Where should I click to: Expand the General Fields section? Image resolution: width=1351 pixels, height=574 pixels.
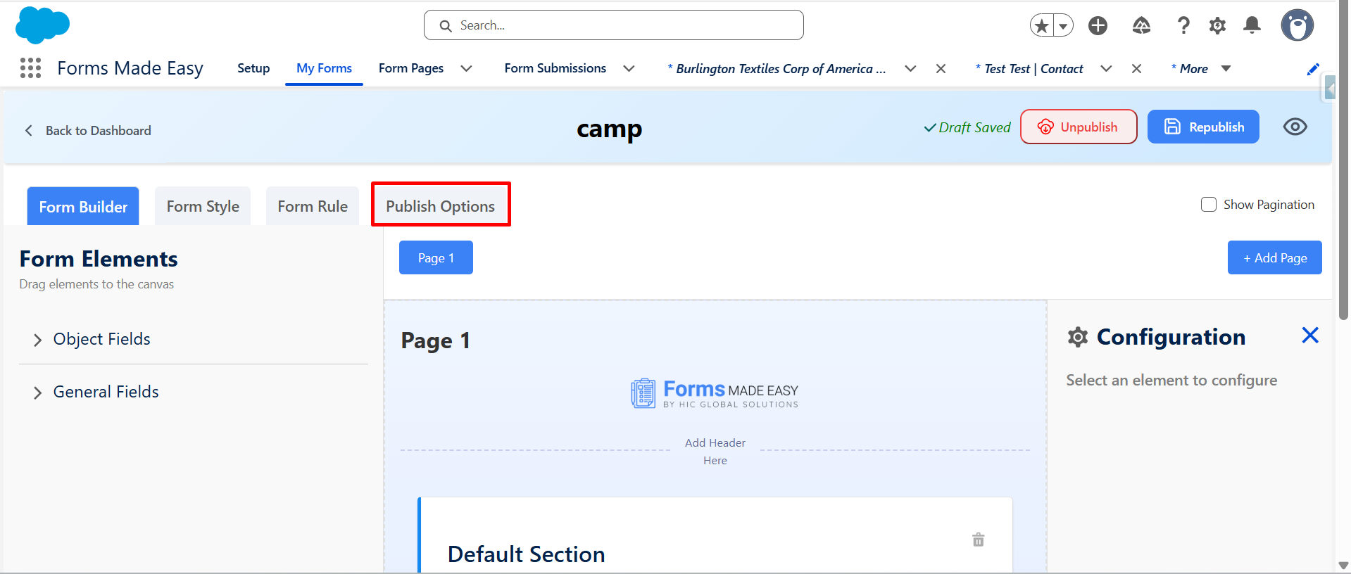(x=38, y=393)
